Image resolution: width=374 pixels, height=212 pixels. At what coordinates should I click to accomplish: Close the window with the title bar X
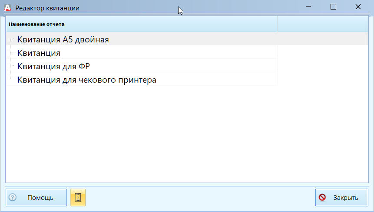358,6
